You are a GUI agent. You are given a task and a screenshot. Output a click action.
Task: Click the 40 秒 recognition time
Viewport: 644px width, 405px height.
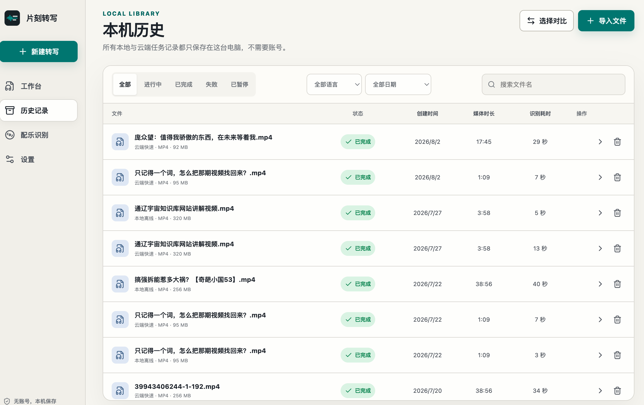pyautogui.click(x=540, y=284)
